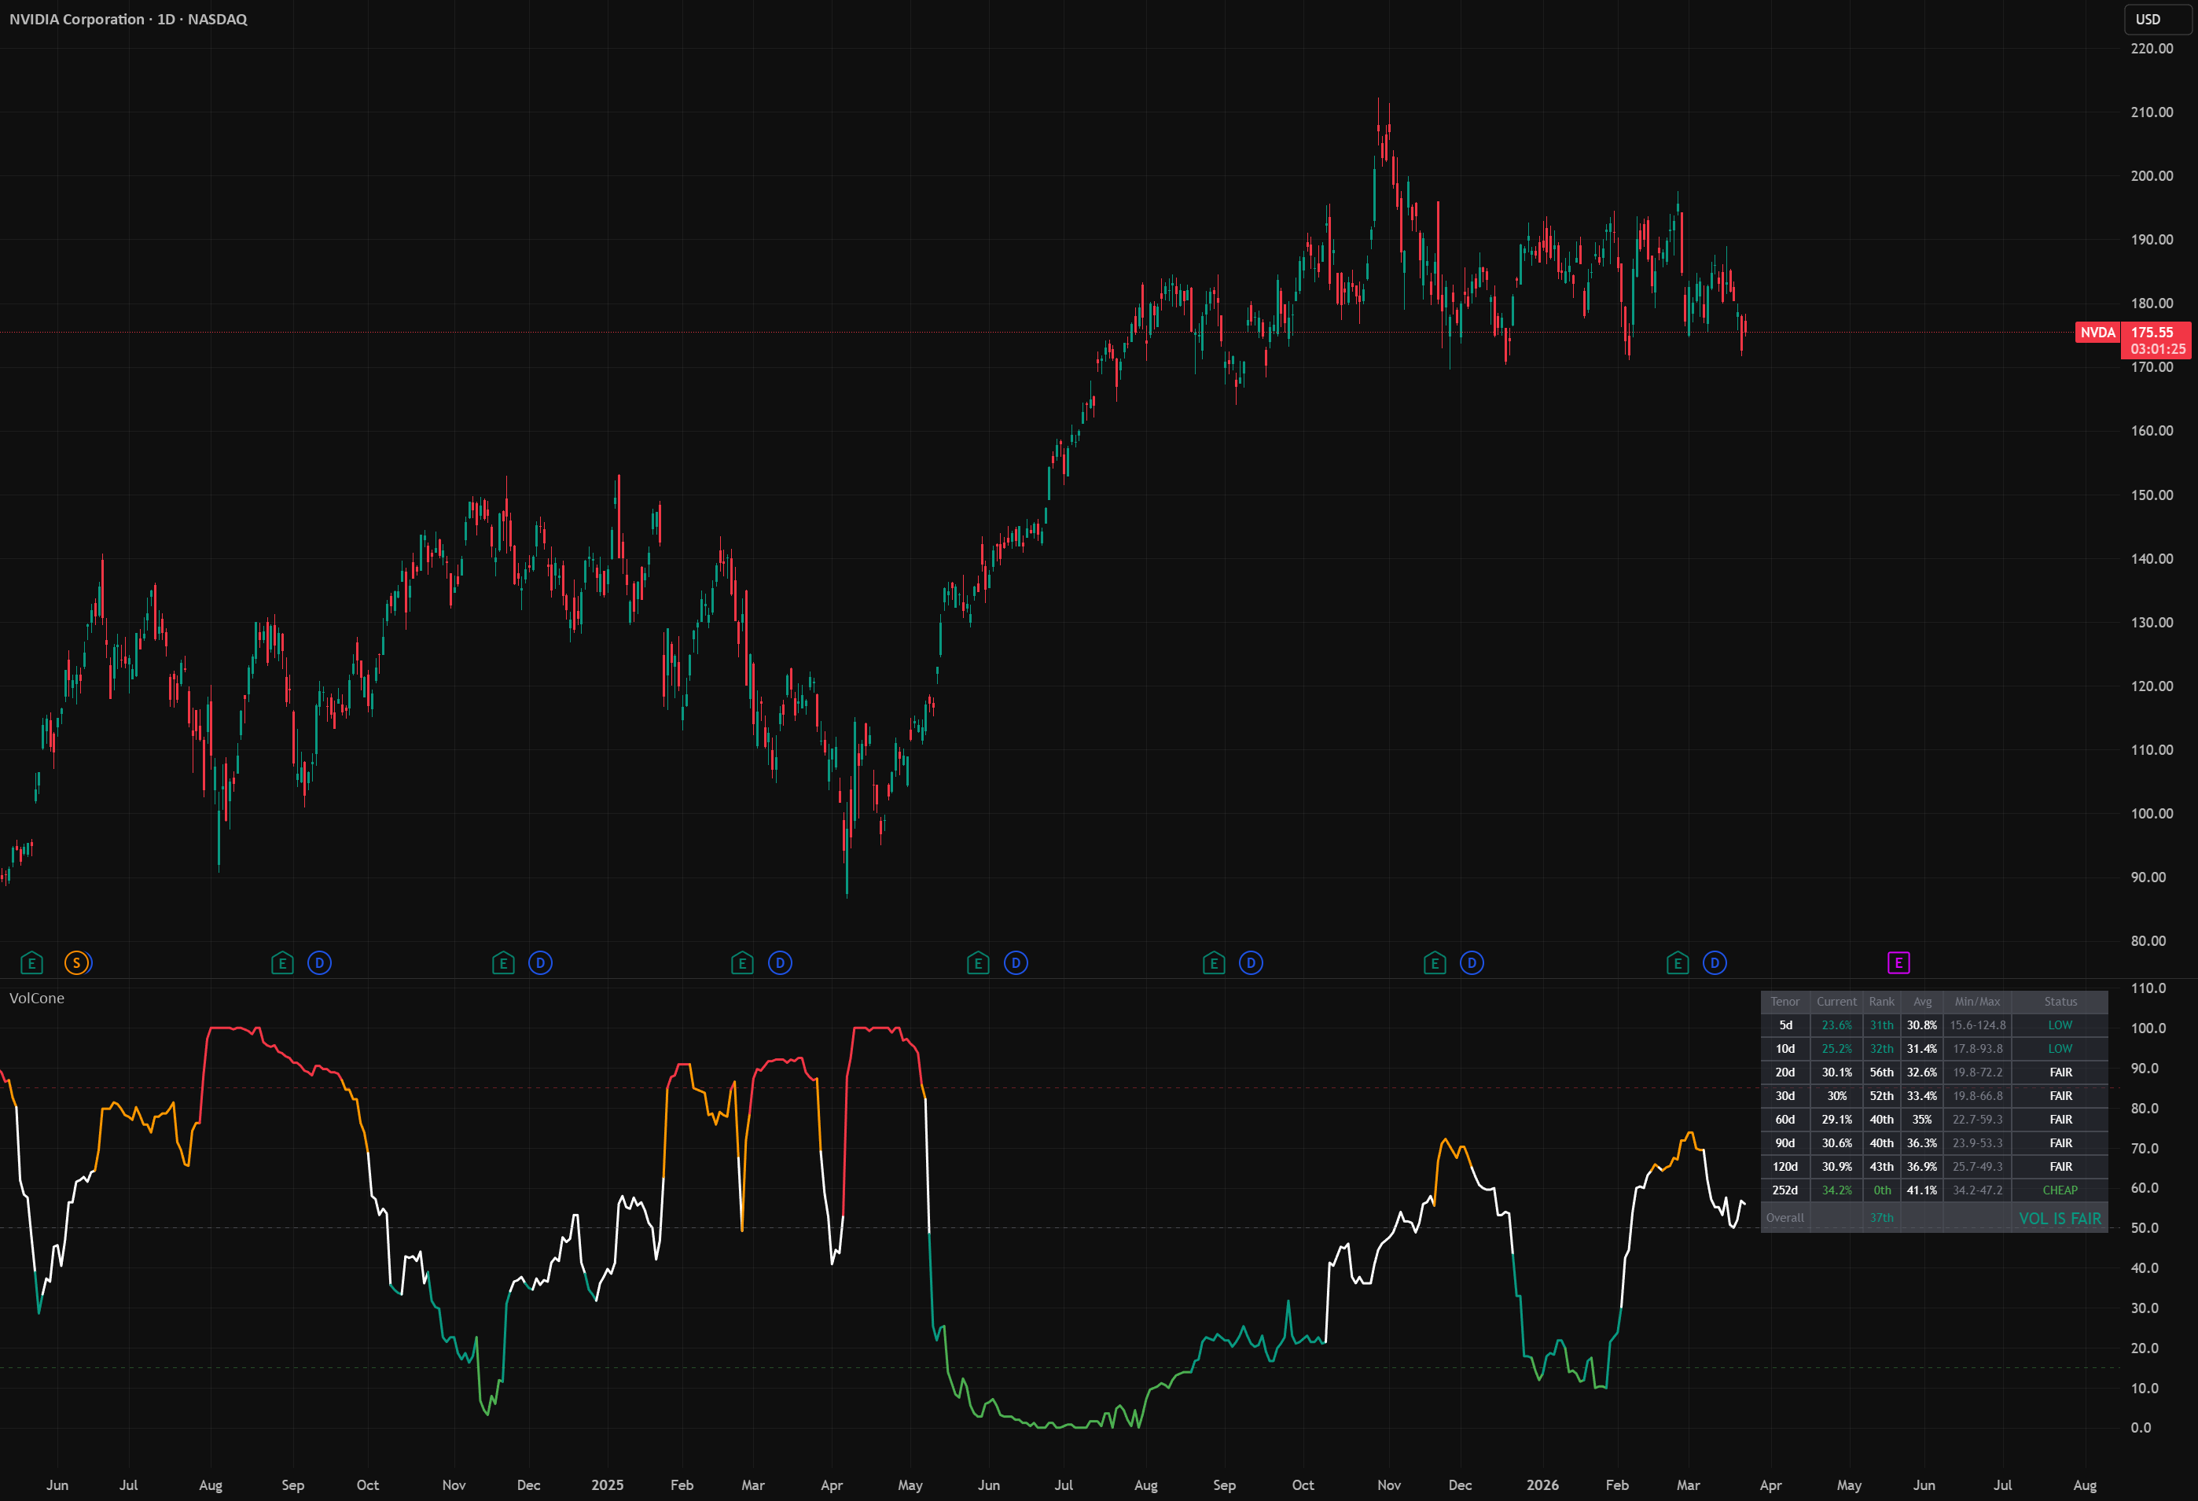Viewport: 2198px width, 1501px height.
Task: Click the dividend marker in September 2024
Action: (x=320, y=963)
